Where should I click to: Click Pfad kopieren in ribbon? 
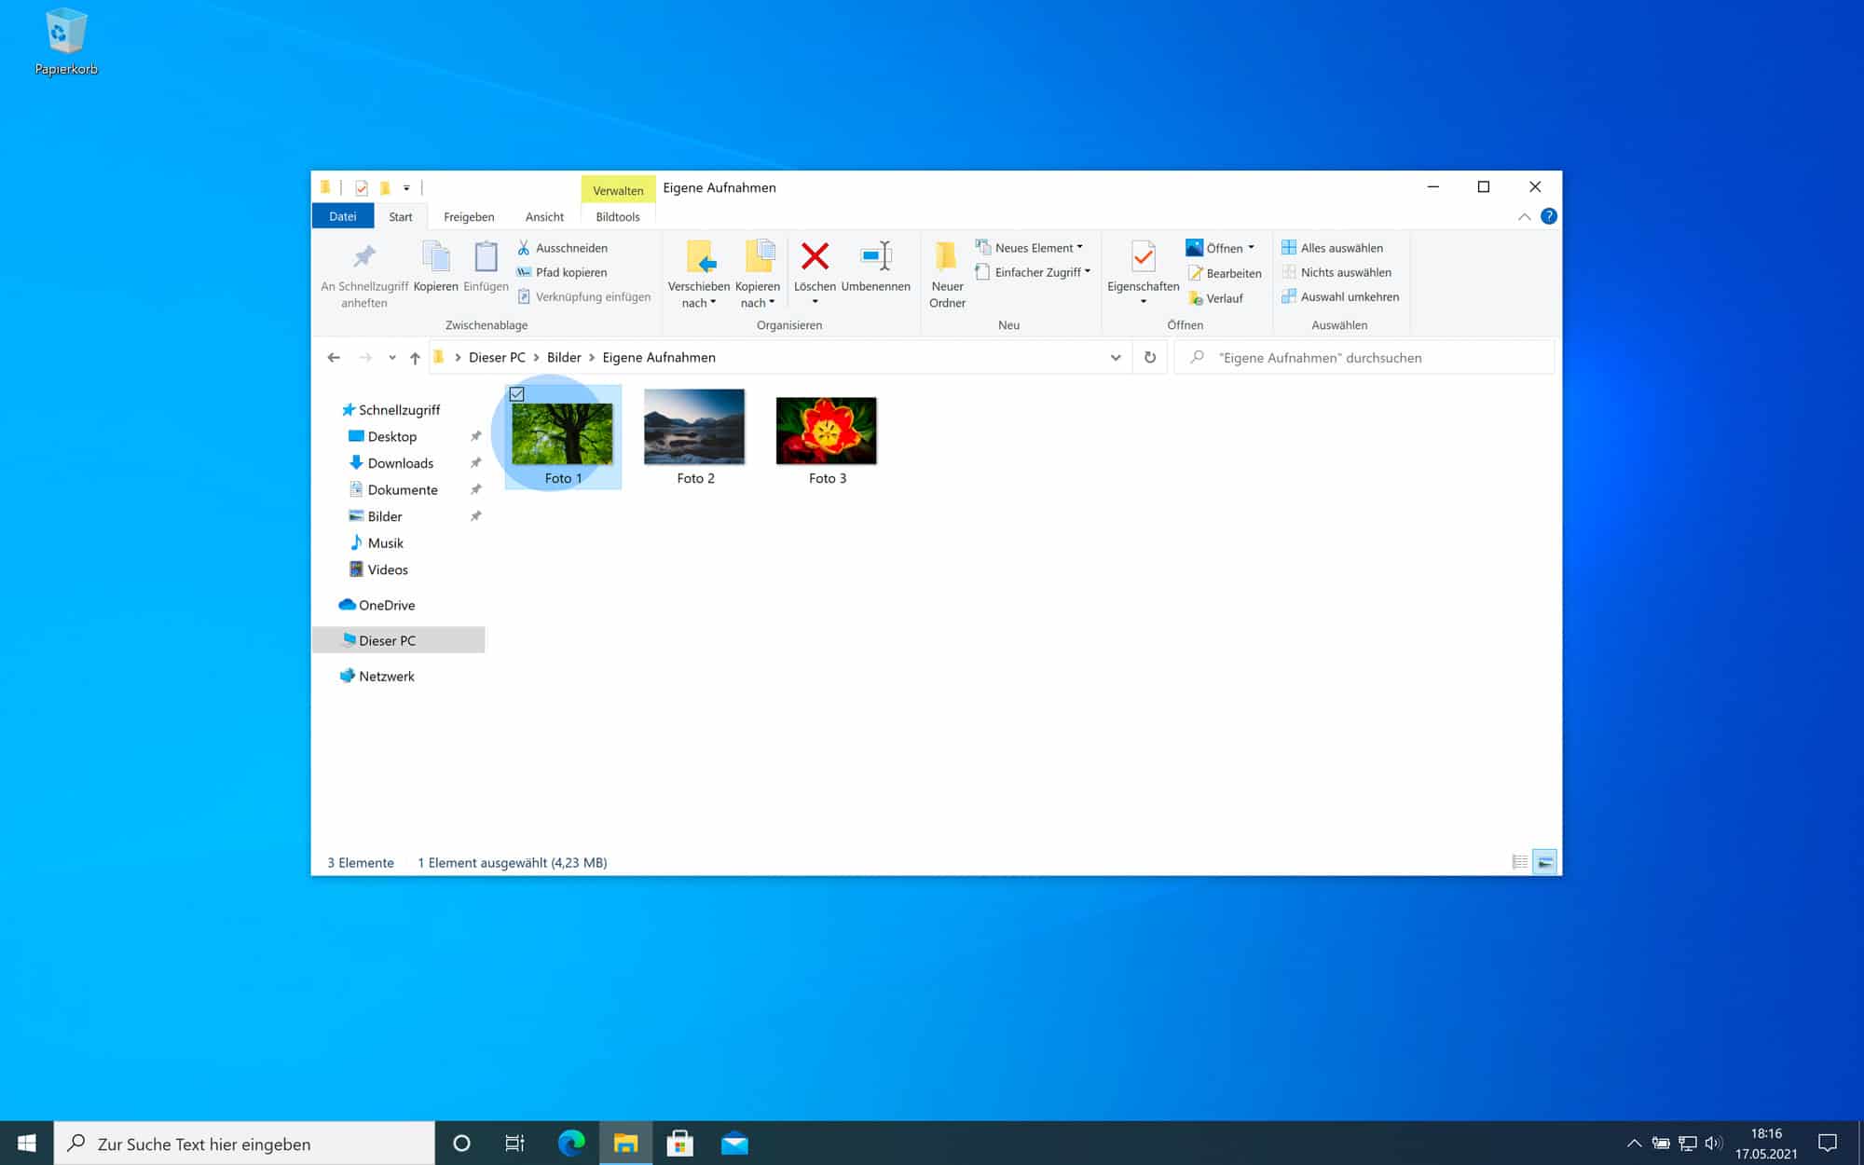(562, 272)
